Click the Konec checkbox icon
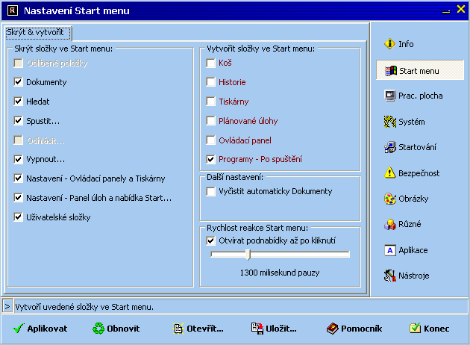The width and height of the screenshot is (470, 345). pyautogui.click(x=415, y=328)
